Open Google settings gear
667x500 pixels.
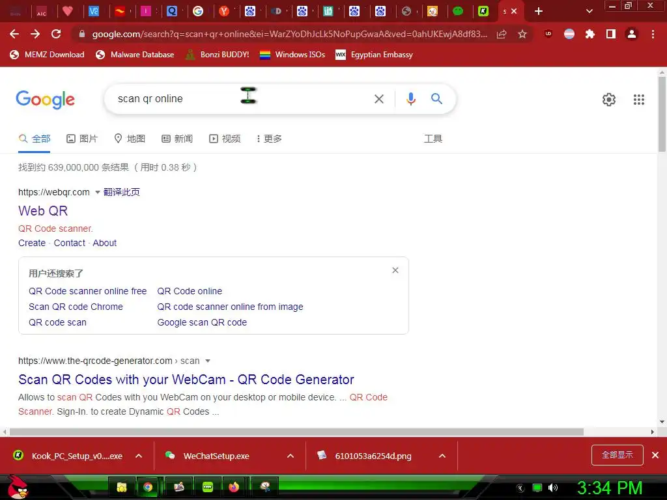pos(609,100)
